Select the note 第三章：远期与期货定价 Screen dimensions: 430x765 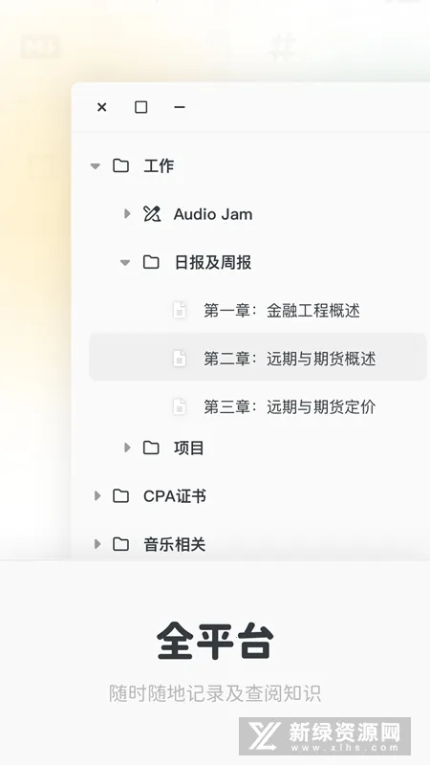click(290, 407)
